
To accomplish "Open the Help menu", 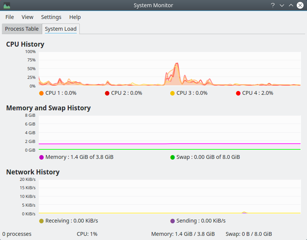I will [75, 17].
